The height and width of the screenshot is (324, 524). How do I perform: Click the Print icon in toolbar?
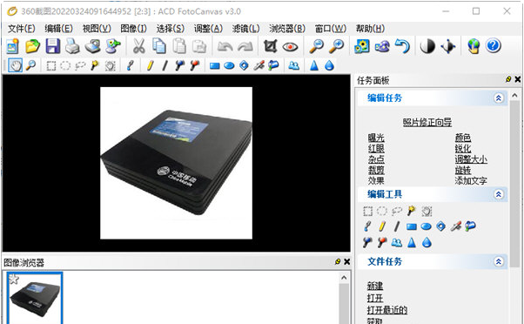[x=72, y=46]
